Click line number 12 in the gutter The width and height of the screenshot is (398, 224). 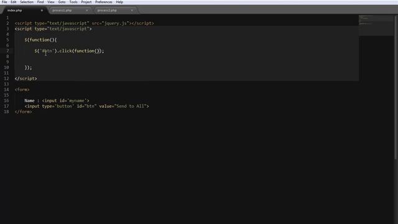[6, 78]
